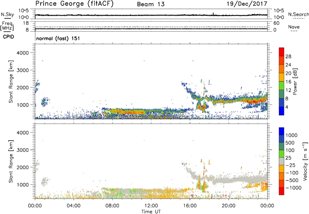Screen dimensions: 309x214
Task: Click the 'Prince George (fitACF)' title text
Action: click(x=75, y=4)
